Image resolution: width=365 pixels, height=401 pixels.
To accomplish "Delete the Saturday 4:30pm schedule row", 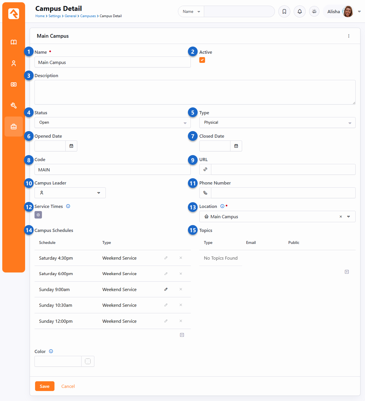I will 181,258.
